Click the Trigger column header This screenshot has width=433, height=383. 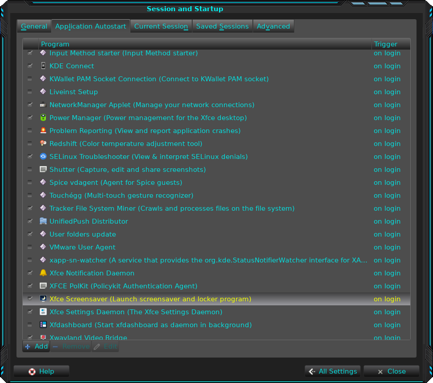tap(391, 44)
